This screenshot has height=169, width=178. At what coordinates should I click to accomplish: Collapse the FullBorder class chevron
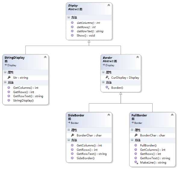point(172,115)
